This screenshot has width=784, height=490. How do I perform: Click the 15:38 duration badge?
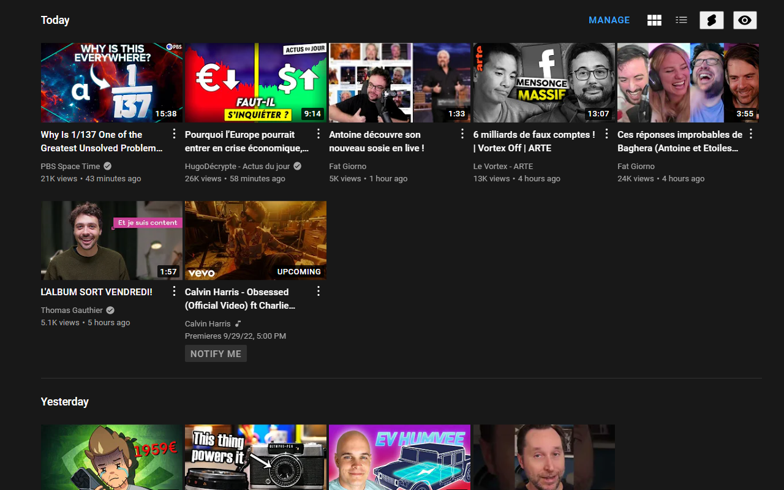tap(166, 114)
